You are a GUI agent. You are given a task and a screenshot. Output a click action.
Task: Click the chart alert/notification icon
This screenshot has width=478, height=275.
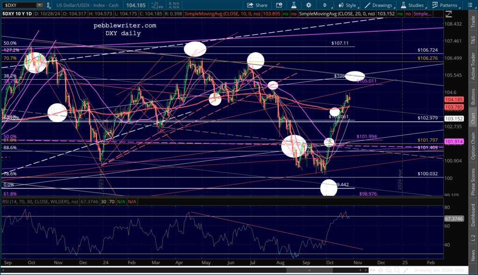pyautogui.click(x=279, y=5)
